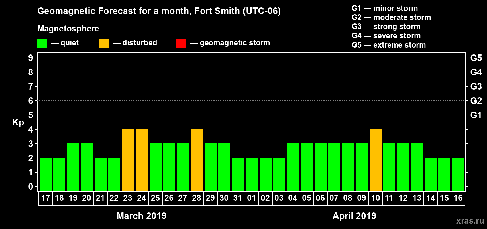Viewport: 487px width, 229px height.
Task: Click the green bar for March 19
Action: pyautogui.click(x=73, y=167)
